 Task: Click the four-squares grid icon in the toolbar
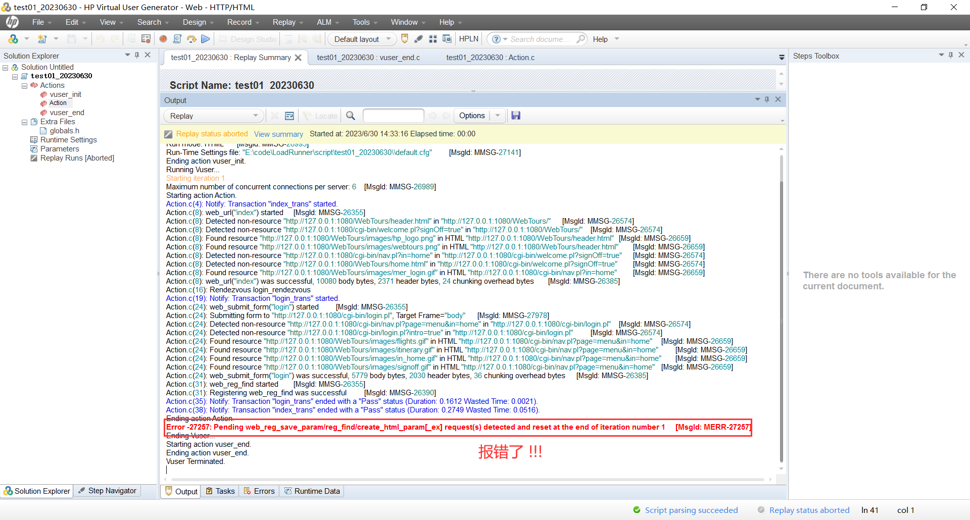pos(433,39)
